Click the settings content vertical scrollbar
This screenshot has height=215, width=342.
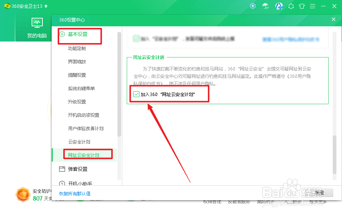pyautogui.click(x=334, y=155)
